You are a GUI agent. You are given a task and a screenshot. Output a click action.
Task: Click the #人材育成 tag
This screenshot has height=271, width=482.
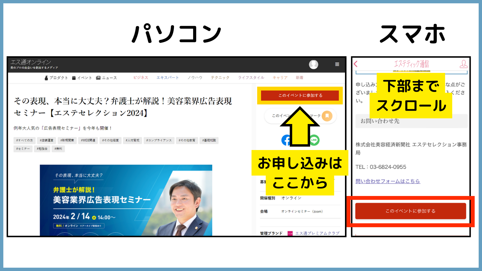tap(132, 140)
